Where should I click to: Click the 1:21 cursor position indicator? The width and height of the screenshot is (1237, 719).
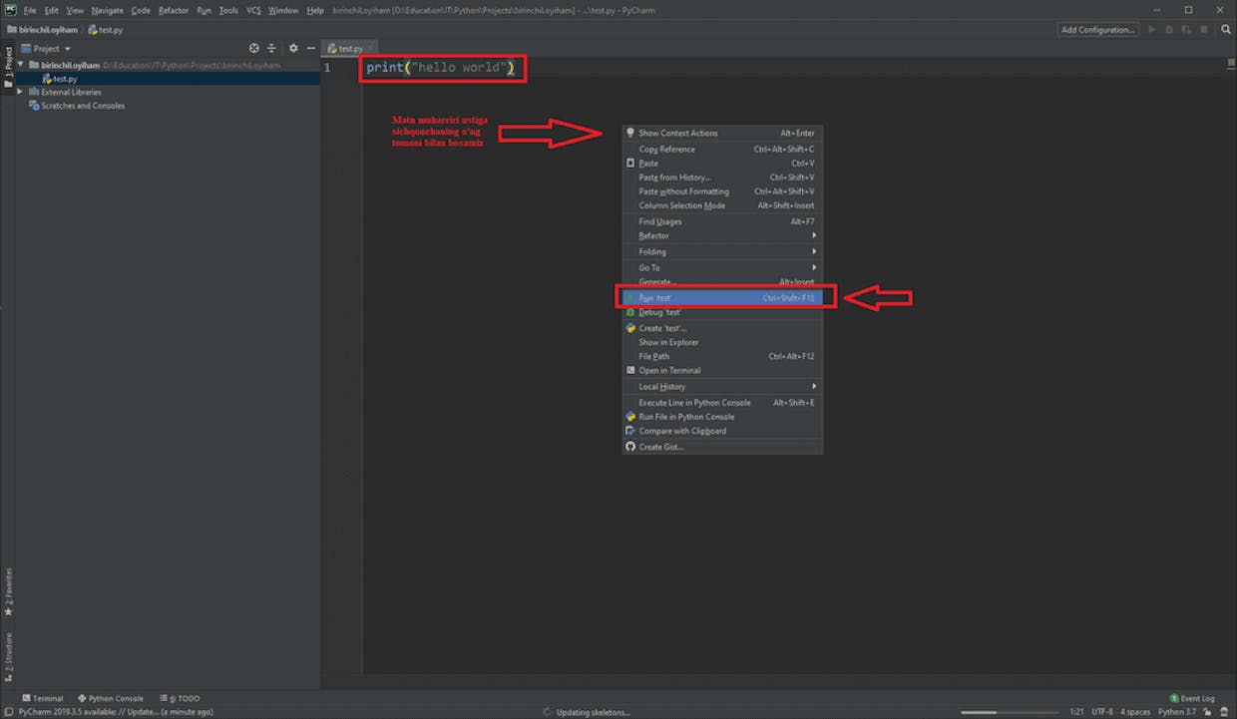point(1076,712)
